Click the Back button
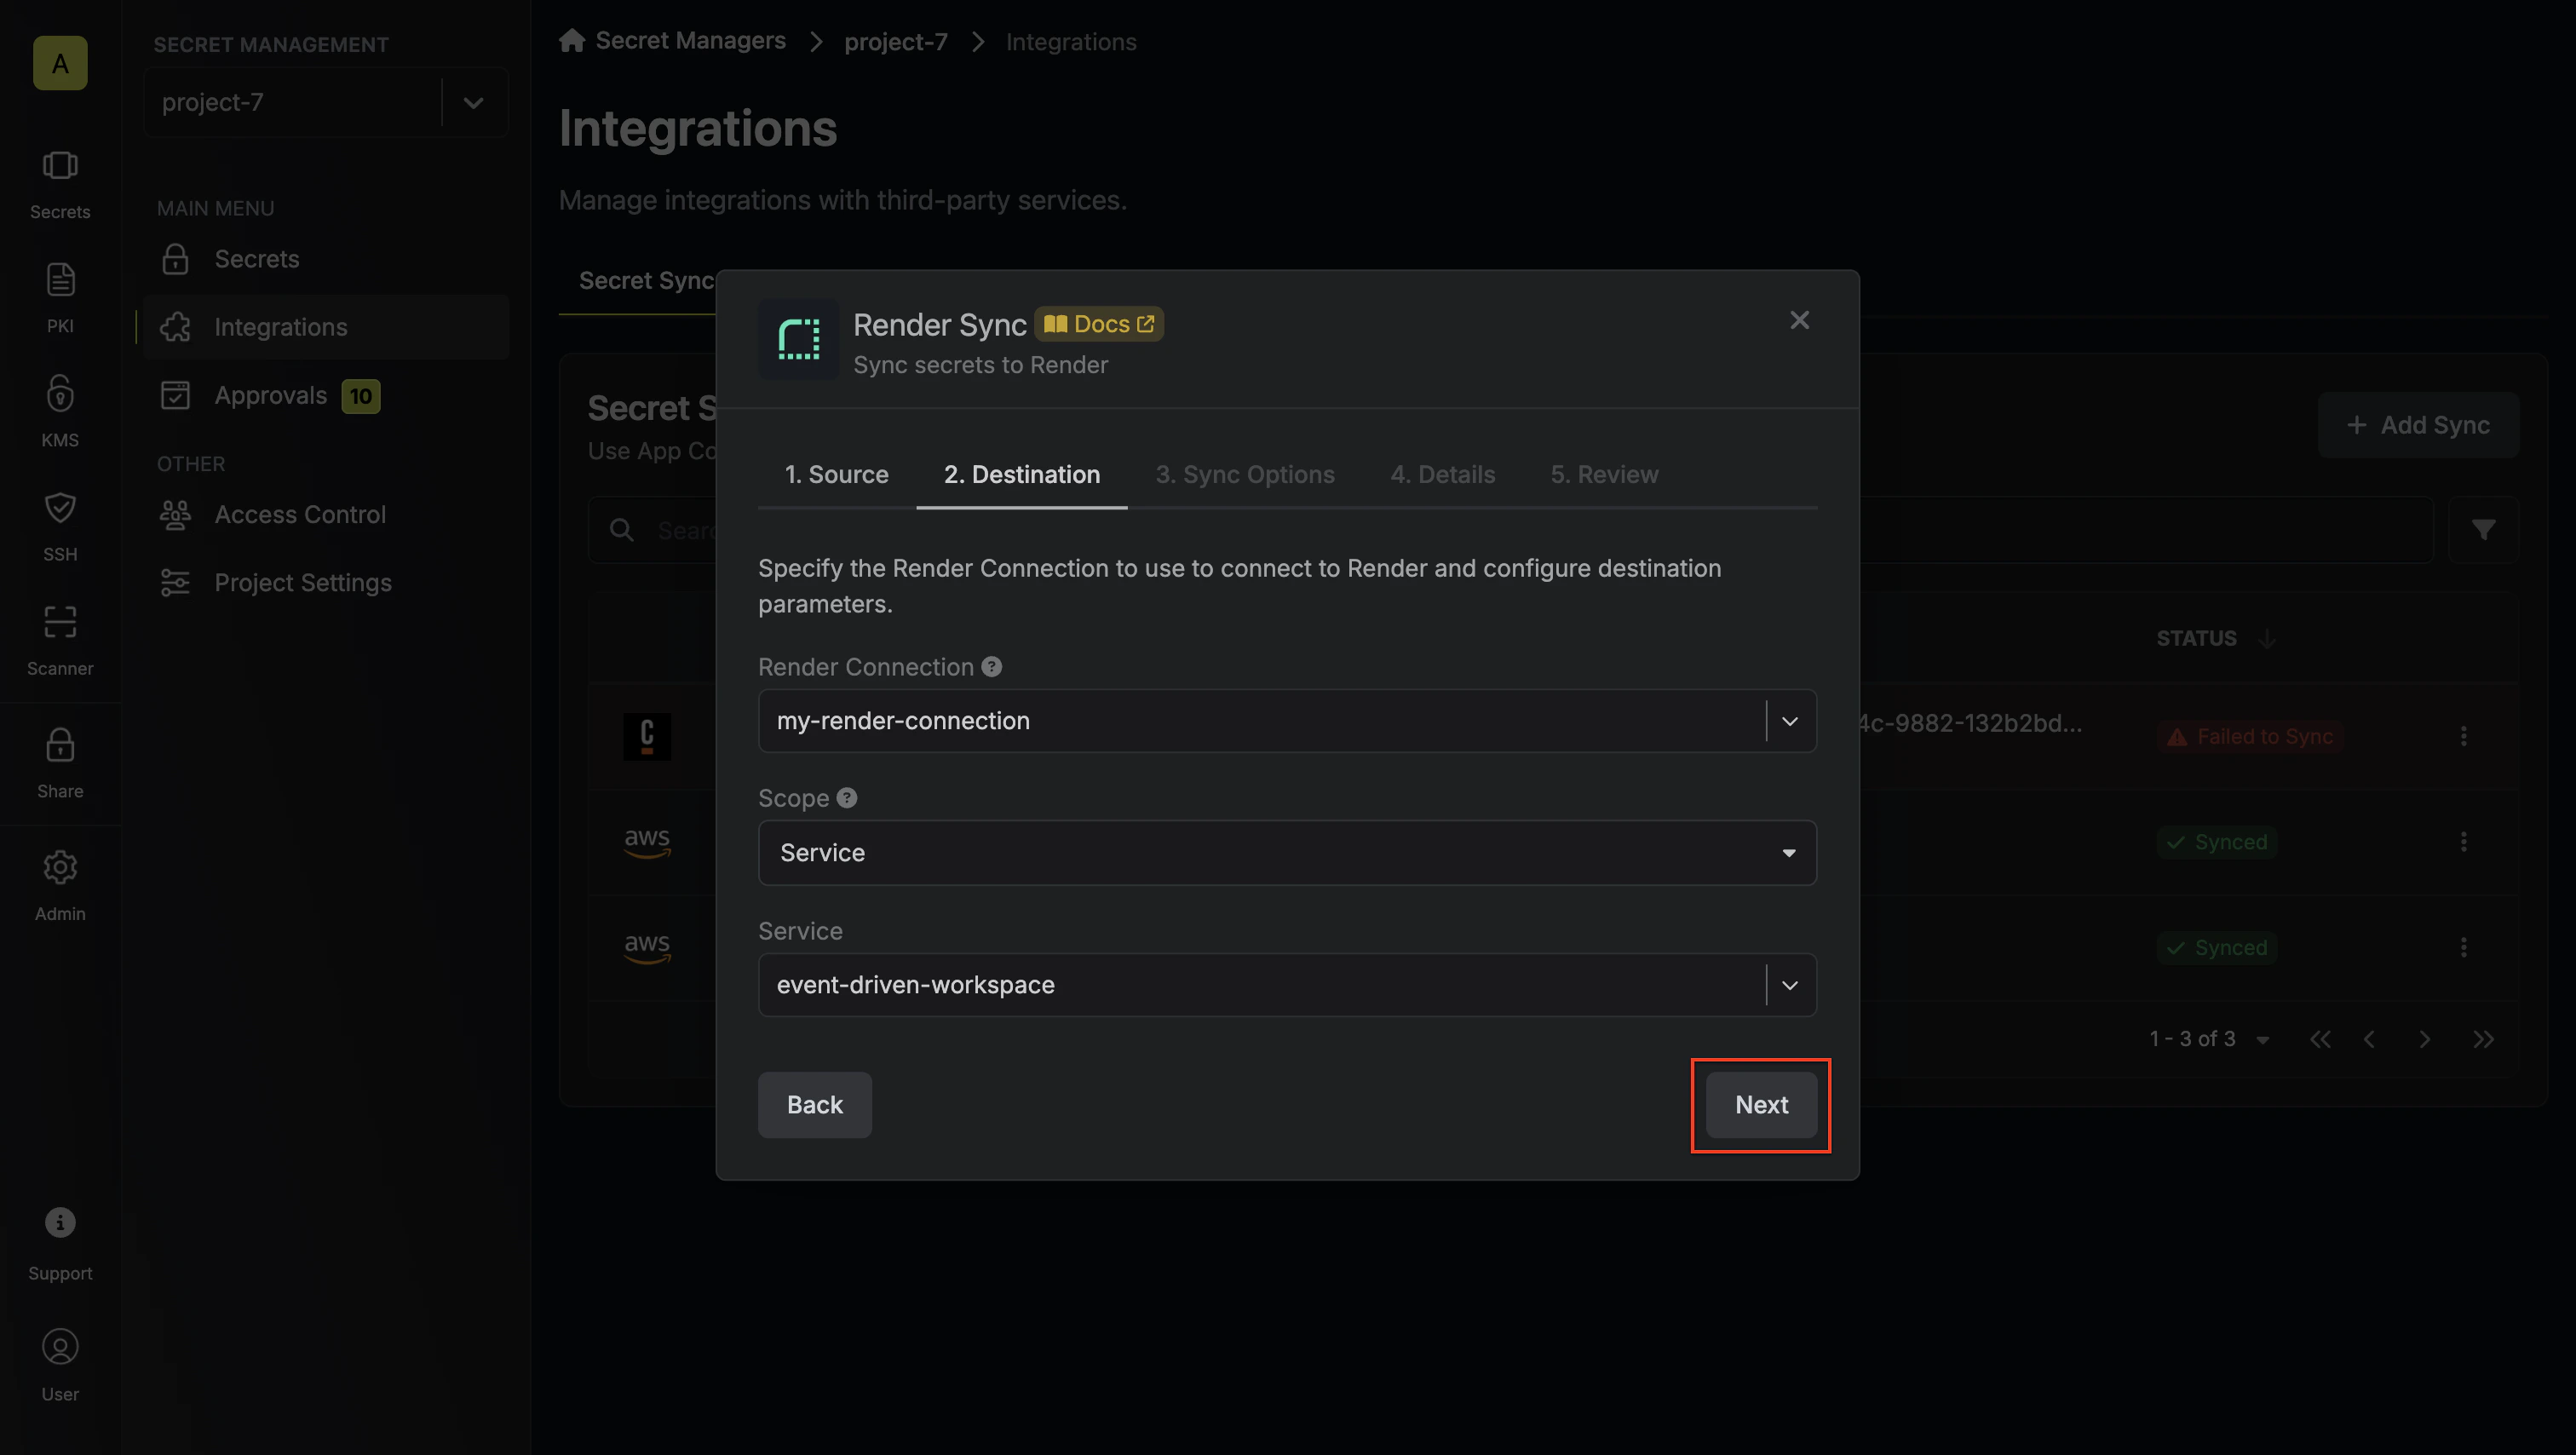The image size is (2576, 1455). [x=814, y=1105]
